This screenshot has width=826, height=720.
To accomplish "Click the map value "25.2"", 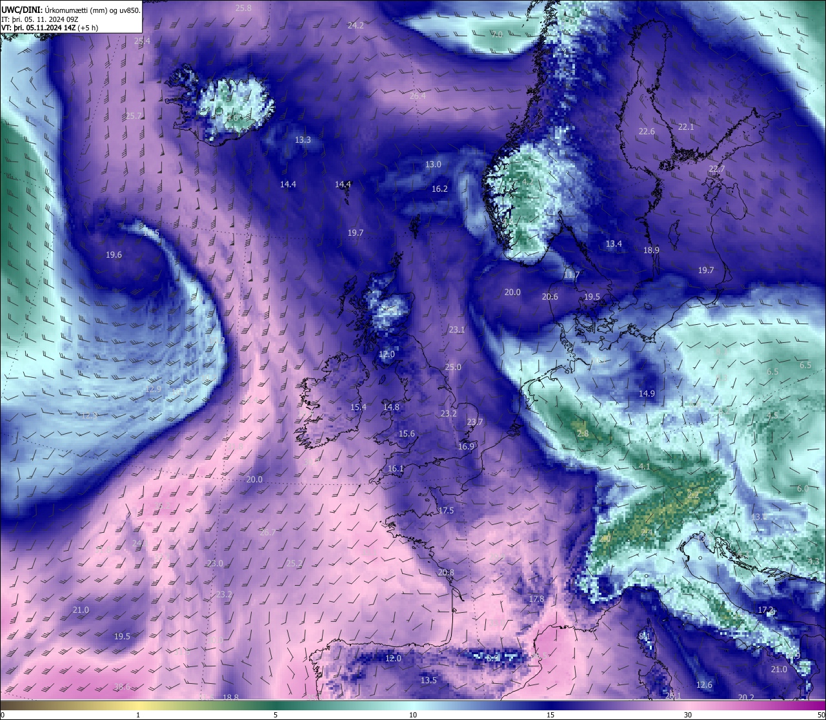I will [294, 563].
